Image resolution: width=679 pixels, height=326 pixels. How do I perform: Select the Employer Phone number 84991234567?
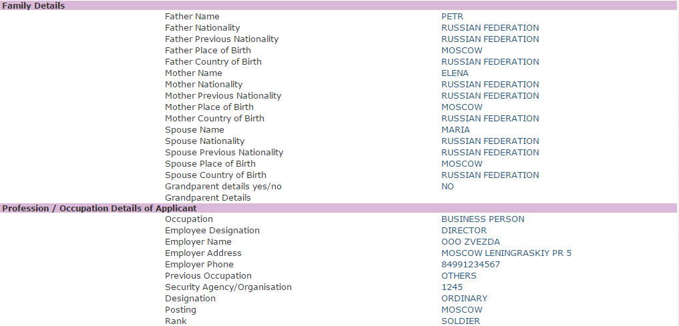point(471,264)
